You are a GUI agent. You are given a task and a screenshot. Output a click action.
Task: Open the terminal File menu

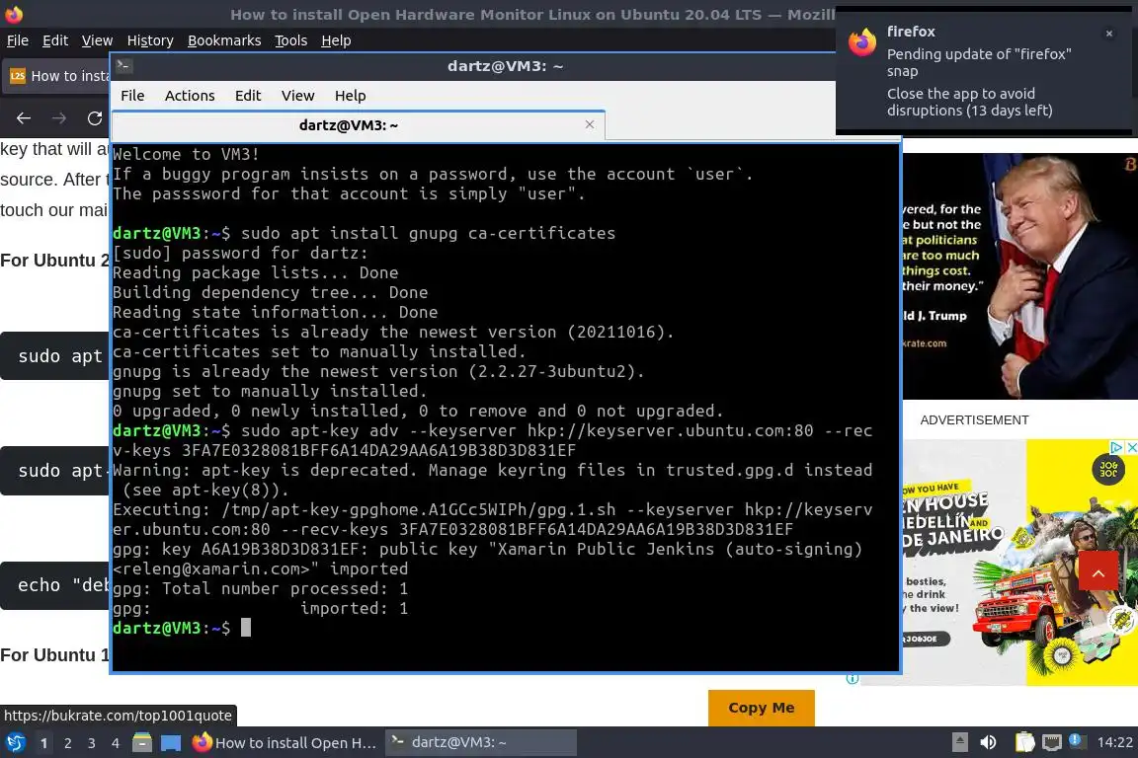click(x=132, y=96)
